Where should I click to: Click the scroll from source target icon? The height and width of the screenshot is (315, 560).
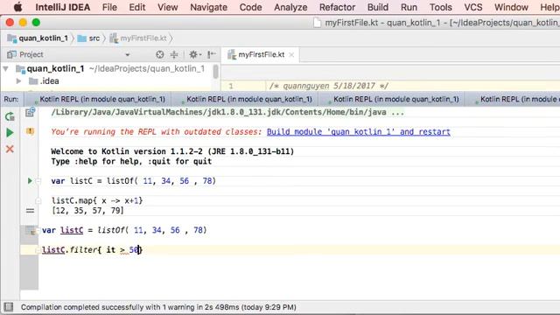[x=159, y=54]
